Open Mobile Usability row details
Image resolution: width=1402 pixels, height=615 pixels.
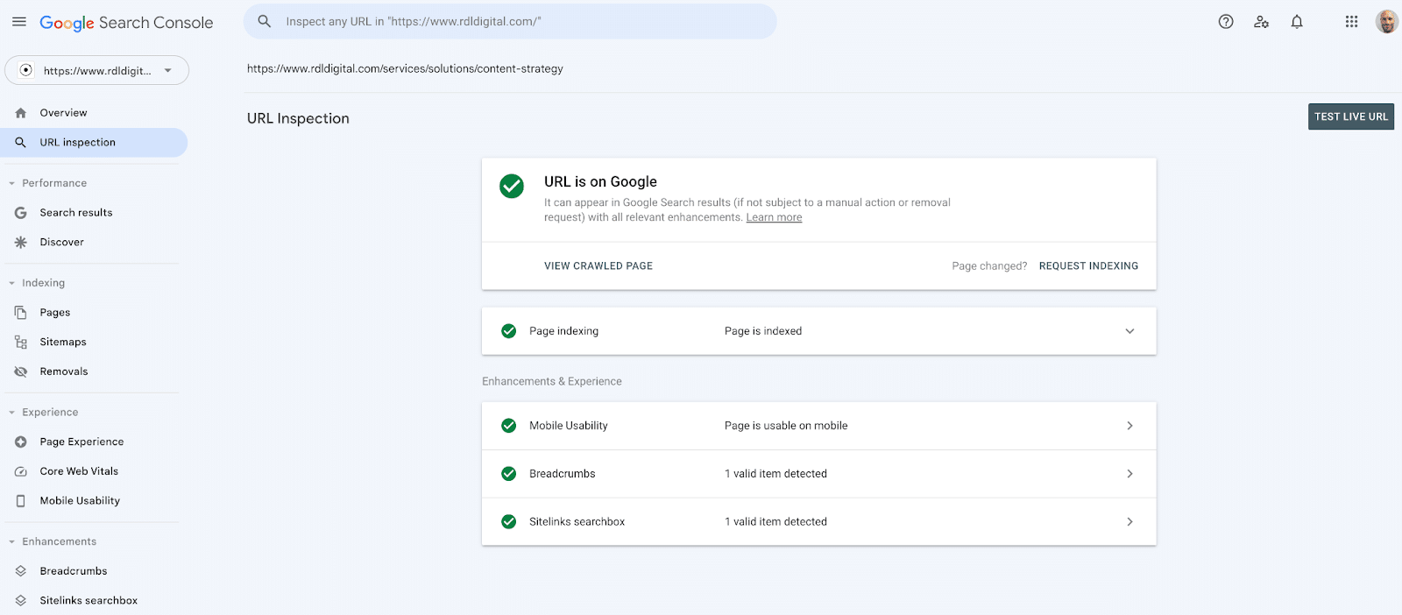(x=1129, y=426)
